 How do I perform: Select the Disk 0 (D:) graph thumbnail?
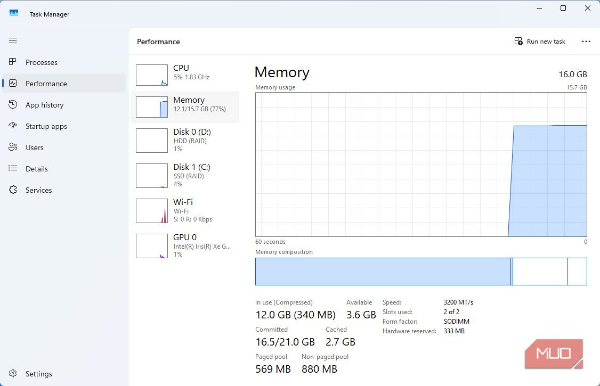[x=152, y=140]
